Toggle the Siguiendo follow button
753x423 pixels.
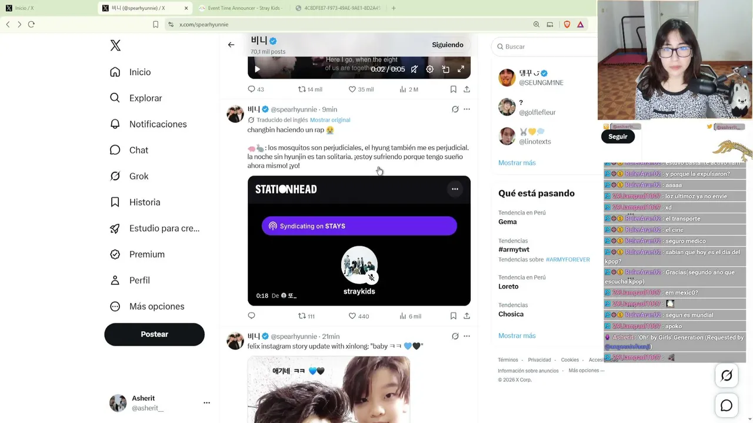tap(448, 45)
